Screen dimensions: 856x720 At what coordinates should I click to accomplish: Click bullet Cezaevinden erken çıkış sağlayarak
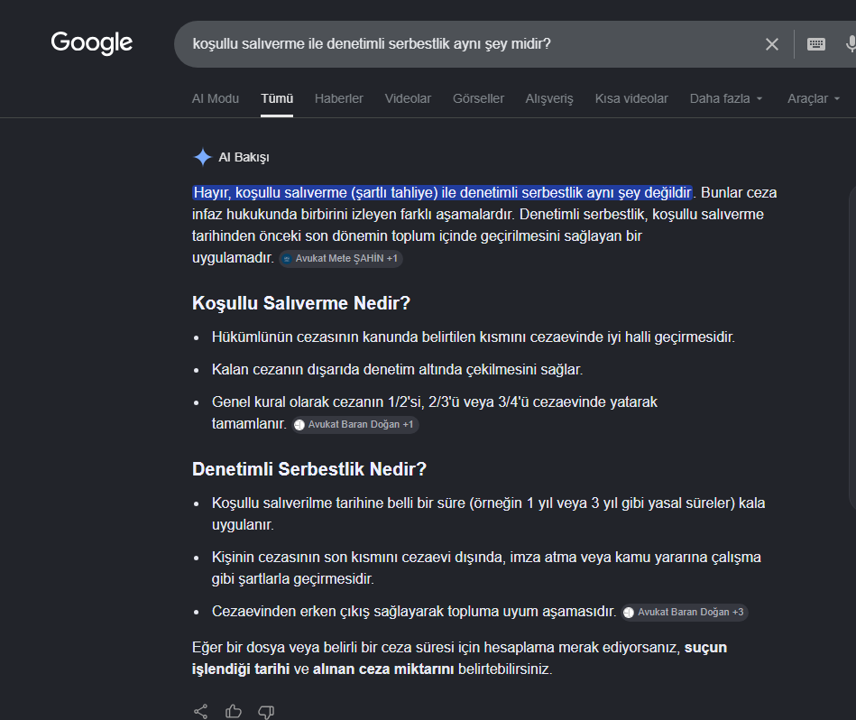click(x=414, y=612)
